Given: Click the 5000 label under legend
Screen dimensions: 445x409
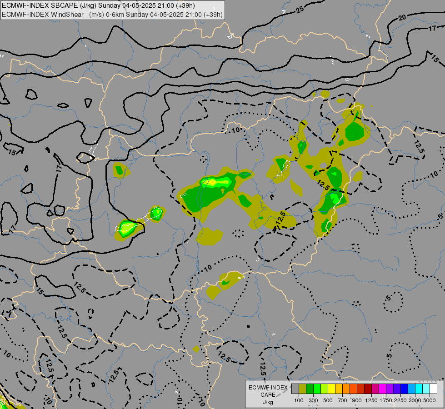Looking at the screenshot, I should (x=430, y=400).
